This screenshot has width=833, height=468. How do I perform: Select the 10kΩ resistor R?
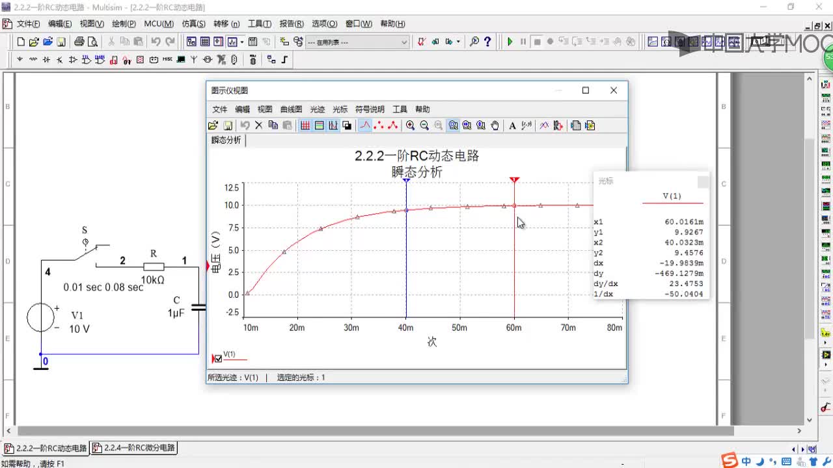[154, 266]
